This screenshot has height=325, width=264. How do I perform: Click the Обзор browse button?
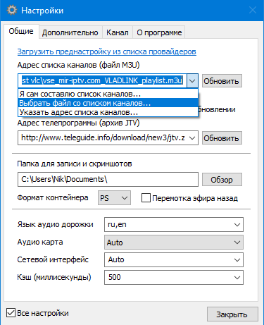coord(222,180)
